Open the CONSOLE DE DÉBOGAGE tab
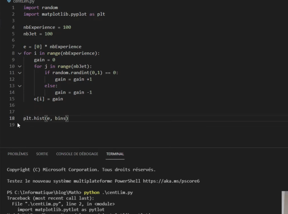The image size is (288, 214). tap(77, 154)
